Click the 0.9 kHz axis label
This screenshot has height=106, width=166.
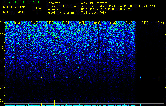point(2,61)
